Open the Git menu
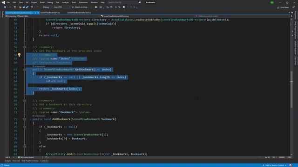298x167 pixels. [x=27, y=2]
